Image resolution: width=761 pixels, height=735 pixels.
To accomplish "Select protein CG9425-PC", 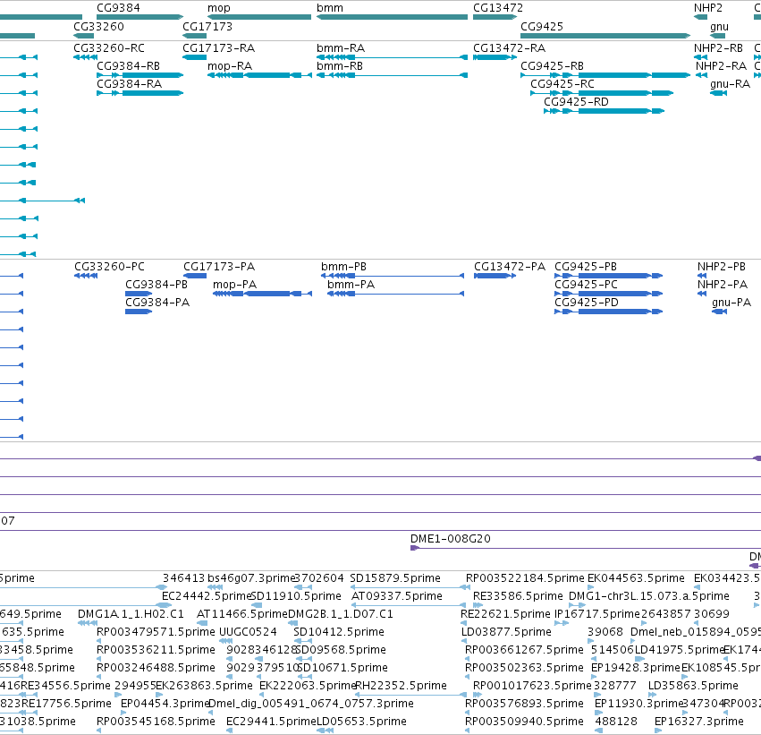I will pyautogui.click(x=608, y=294).
